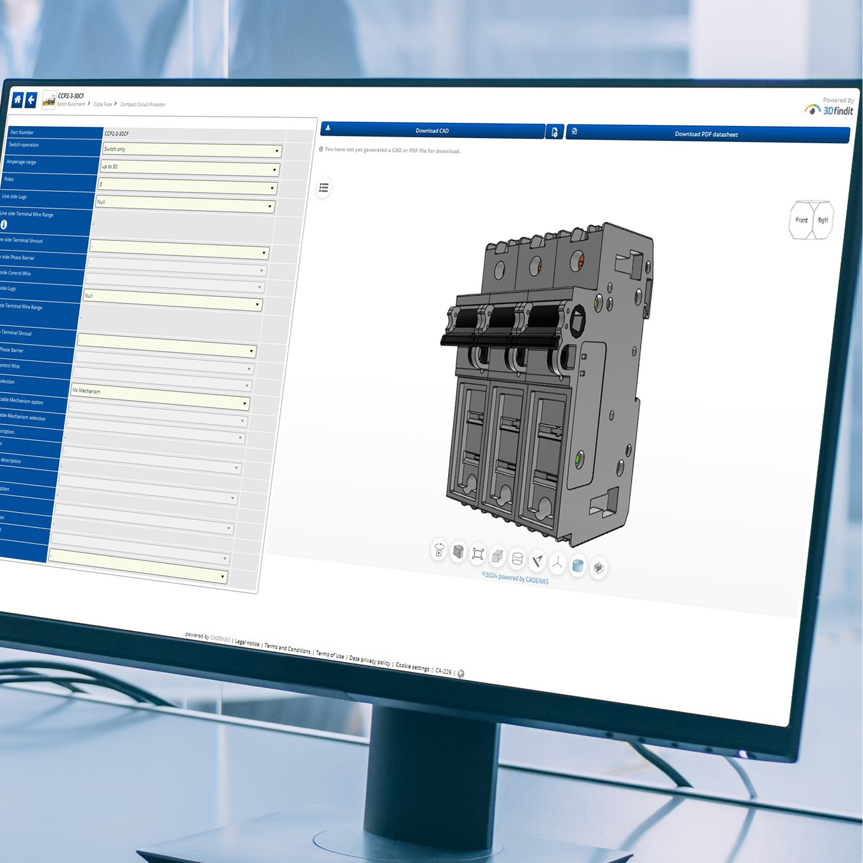Viewport: 863px width, 863px height.
Task: Toggle the blue shaded cylinder render mode
Action: point(578,566)
